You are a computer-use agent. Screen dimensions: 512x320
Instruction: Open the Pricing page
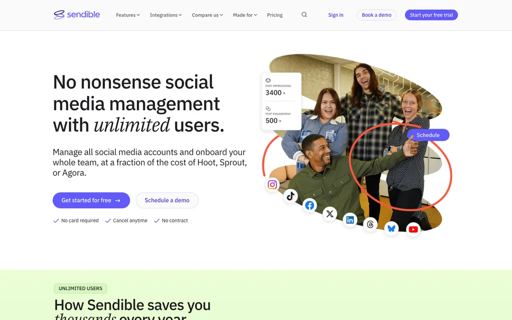pos(275,15)
